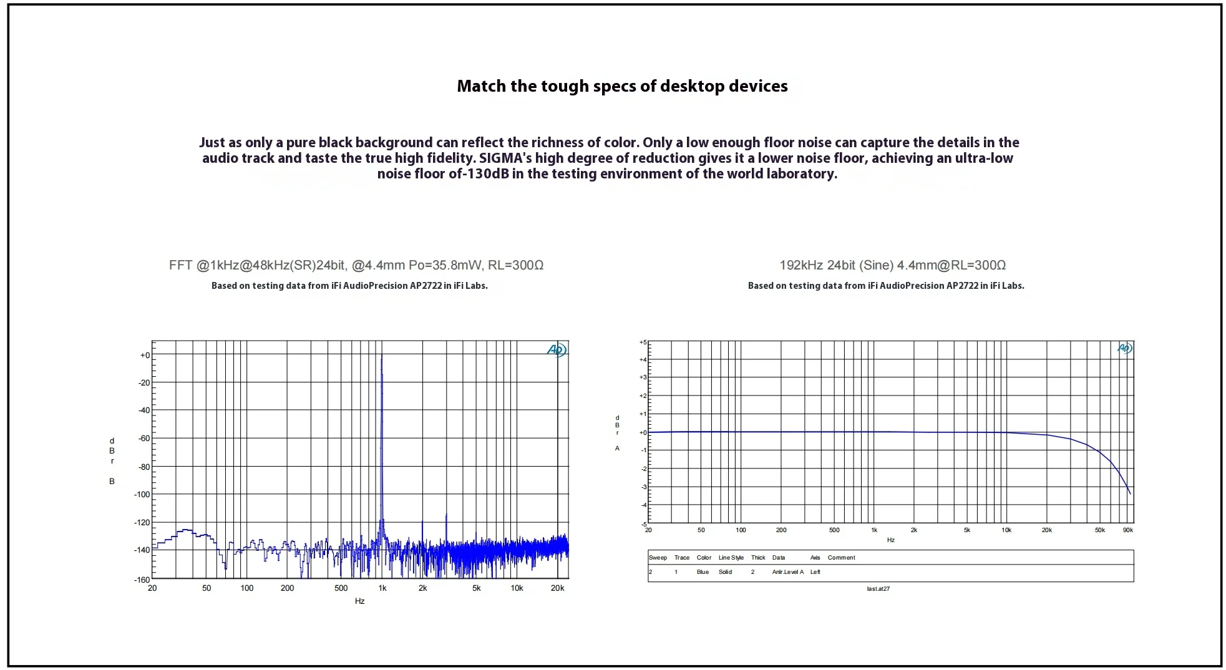Click the "Solid" line style cell
Screen dimensions: 1226x670
point(725,572)
